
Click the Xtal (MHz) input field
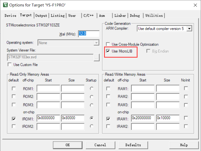coord(89,34)
